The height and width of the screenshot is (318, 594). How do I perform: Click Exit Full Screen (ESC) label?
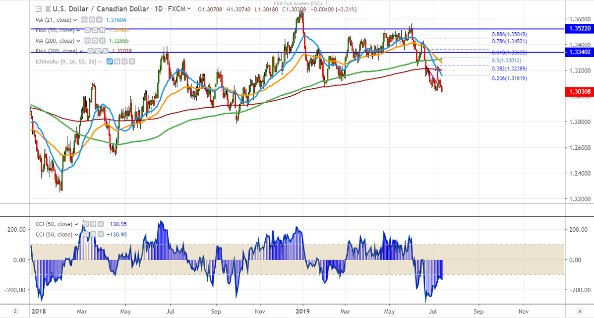coord(298,3)
